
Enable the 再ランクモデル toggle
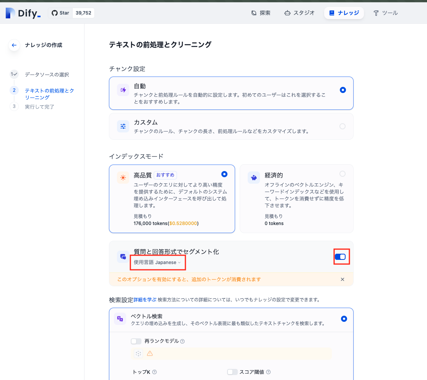coord(136,341)
